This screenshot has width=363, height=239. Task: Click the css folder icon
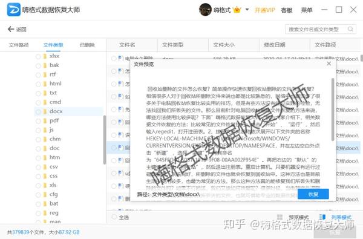pyautogui.click(x=45, y=176)
